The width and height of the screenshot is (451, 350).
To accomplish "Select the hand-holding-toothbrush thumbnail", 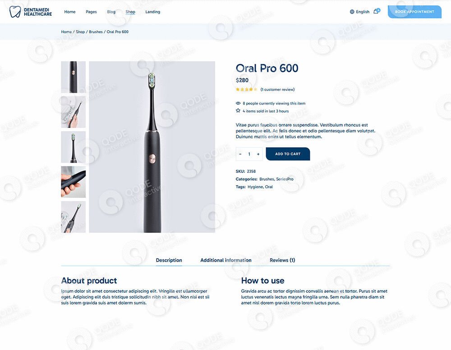I will (74, 182).
